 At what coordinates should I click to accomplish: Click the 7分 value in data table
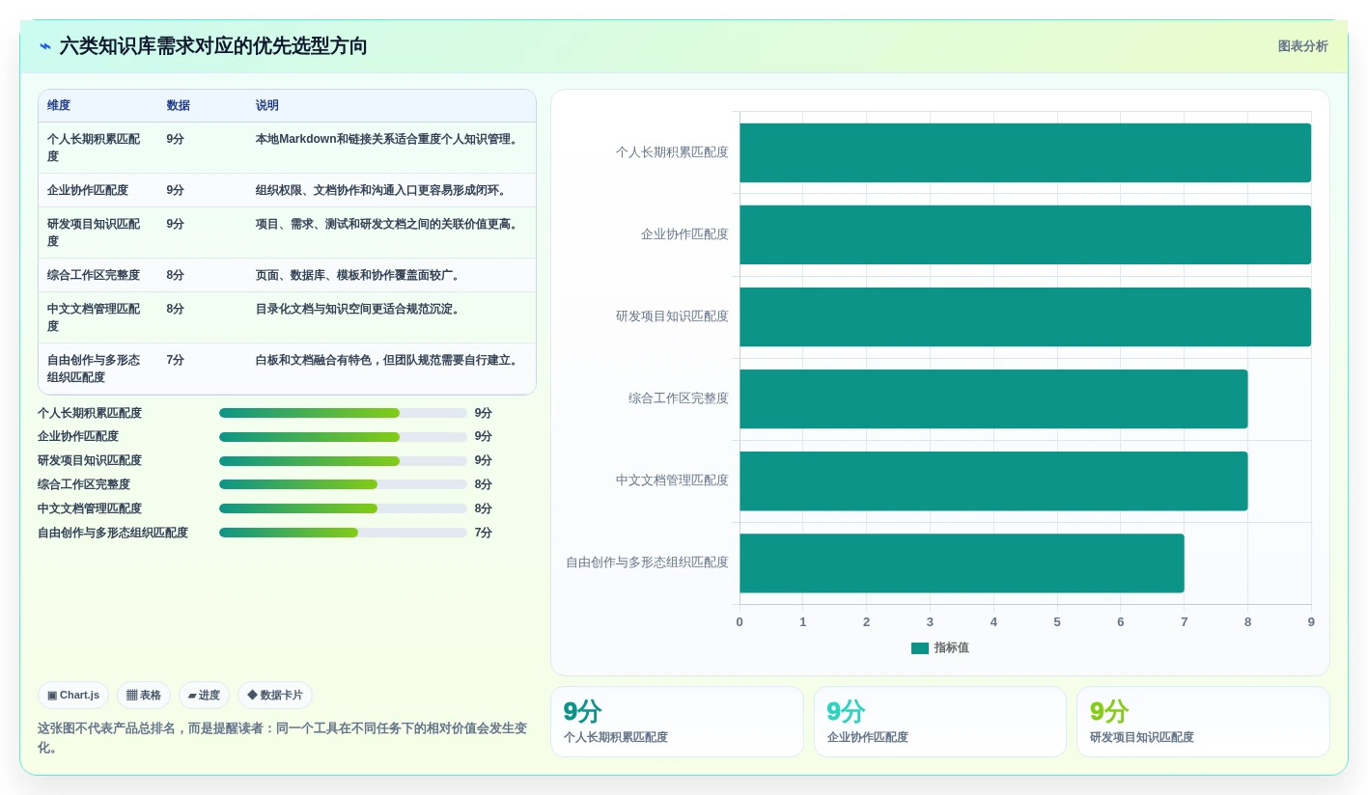tap(175, 360)
